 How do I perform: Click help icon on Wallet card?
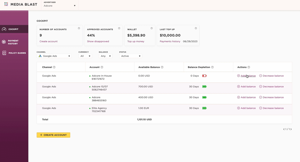click(x=152, y=28)
